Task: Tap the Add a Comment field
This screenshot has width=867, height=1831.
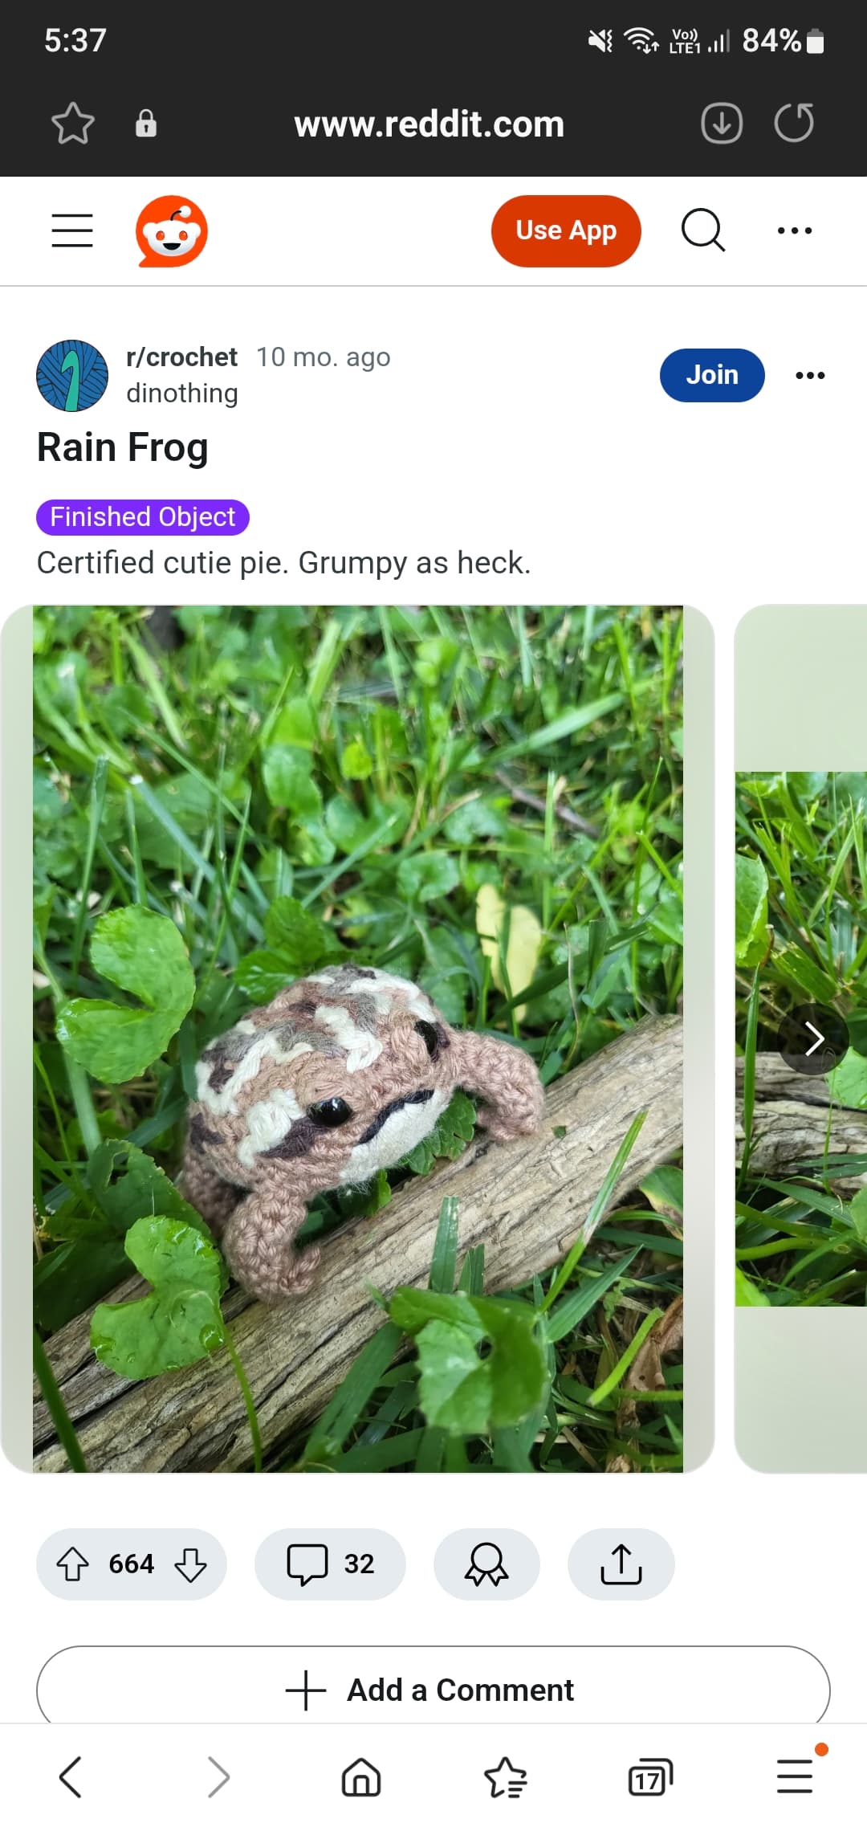Action: pyautogui.click(x=433, y=1690)
